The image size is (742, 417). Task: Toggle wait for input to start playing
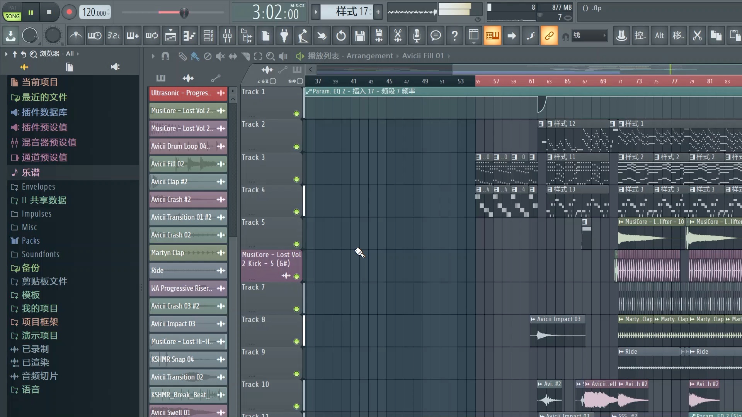click(95, 36)
